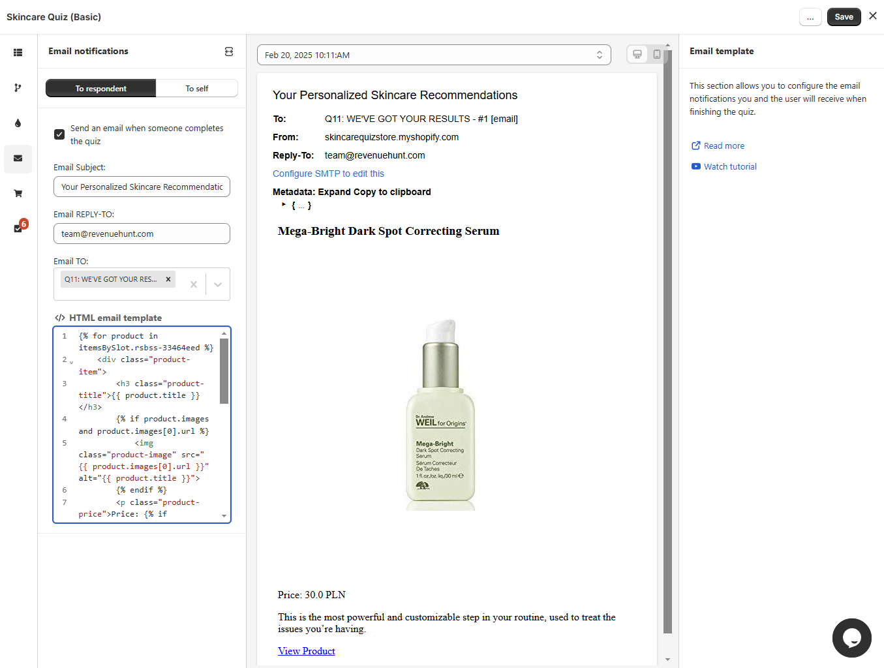This screenshot has width=884, height=668.
Task: Open the View Product link
Action: click(x=307, y=651)
